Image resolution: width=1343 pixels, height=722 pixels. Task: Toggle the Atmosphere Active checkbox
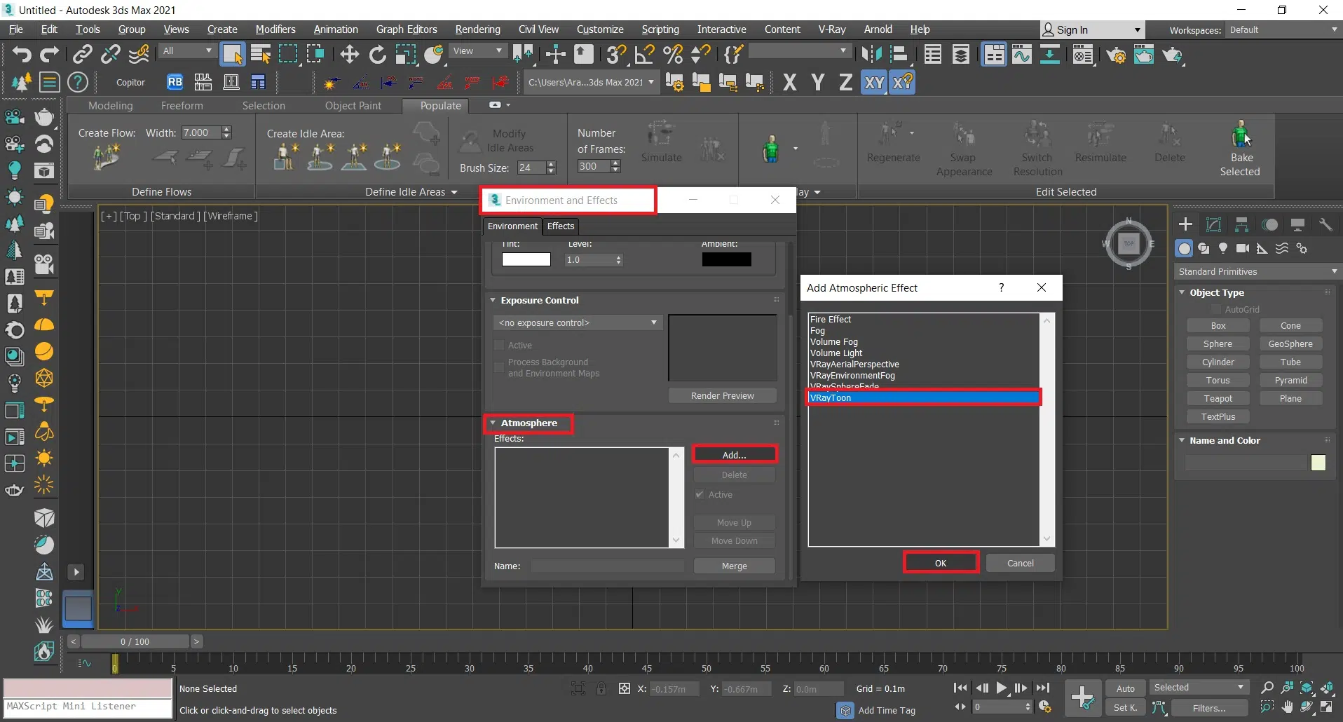pyautogui.click(x=699, y=495)
